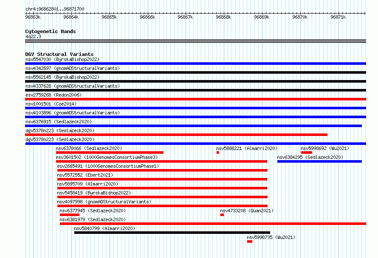Open nsv6376915 (Sedlazeck2020) variant label
378x258 pixels.
click(59, 122)
